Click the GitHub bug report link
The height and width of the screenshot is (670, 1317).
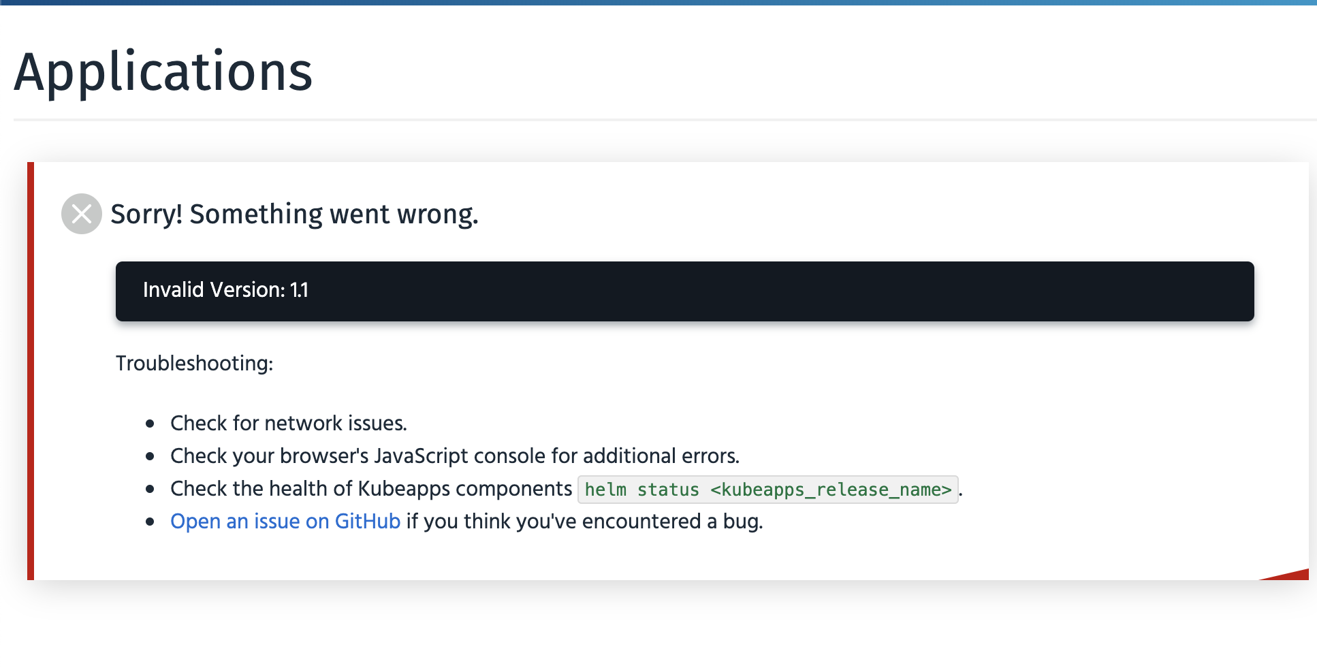point(285,521)
